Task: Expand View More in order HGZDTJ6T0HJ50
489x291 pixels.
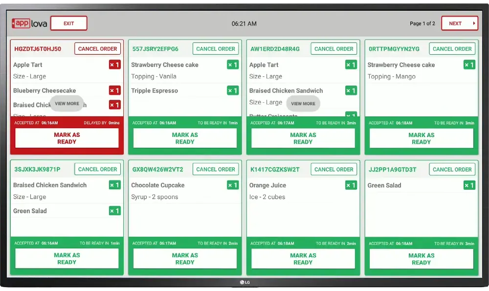Action: tap(67, 104)
